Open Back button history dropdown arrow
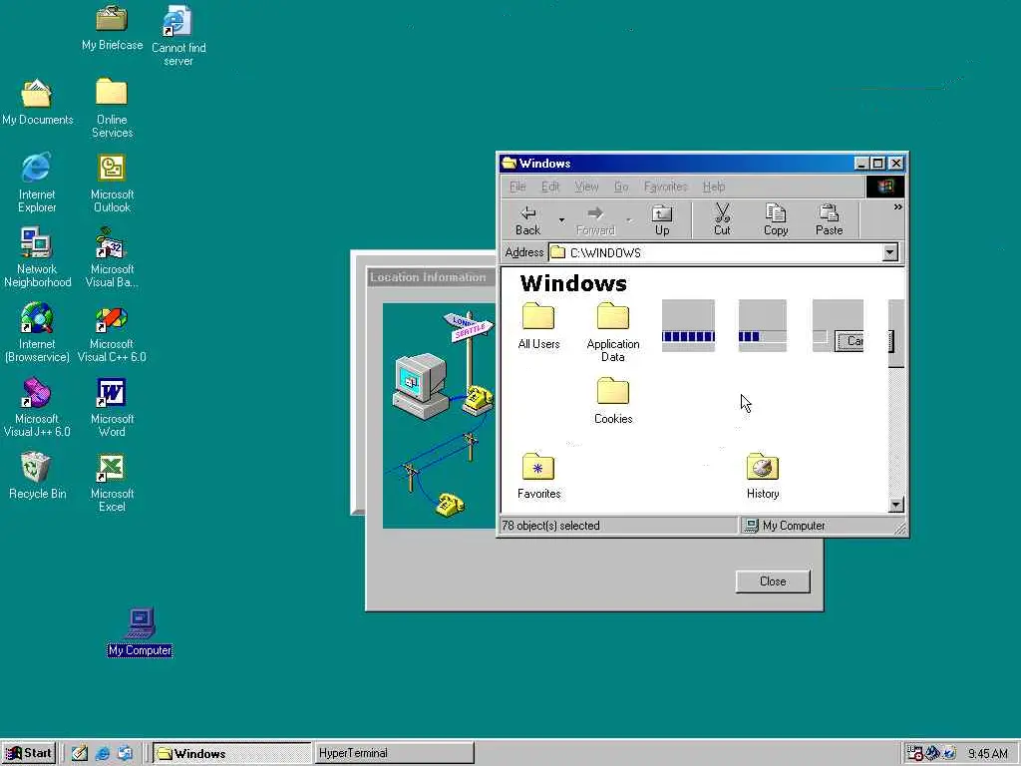The height and width of the screenshot is (766, 1021). point(561,220)
